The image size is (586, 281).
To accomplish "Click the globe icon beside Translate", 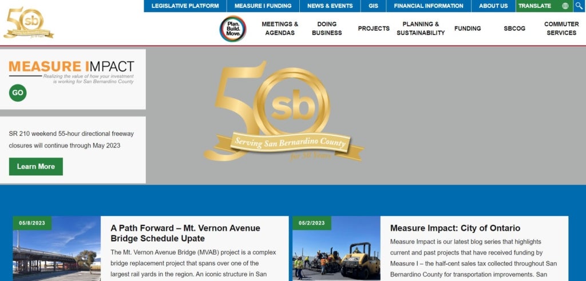I will tap(565, 6).
